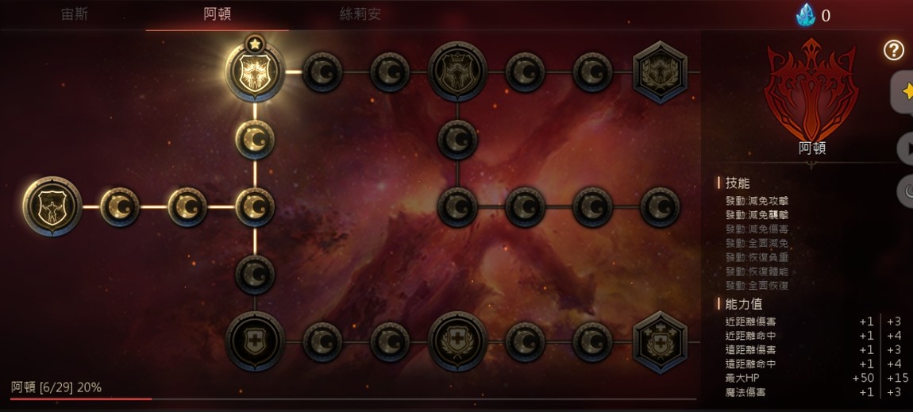Click the 阿頓 progress bar at bottom
Screen dimensions: 913x412
[352, 399]
